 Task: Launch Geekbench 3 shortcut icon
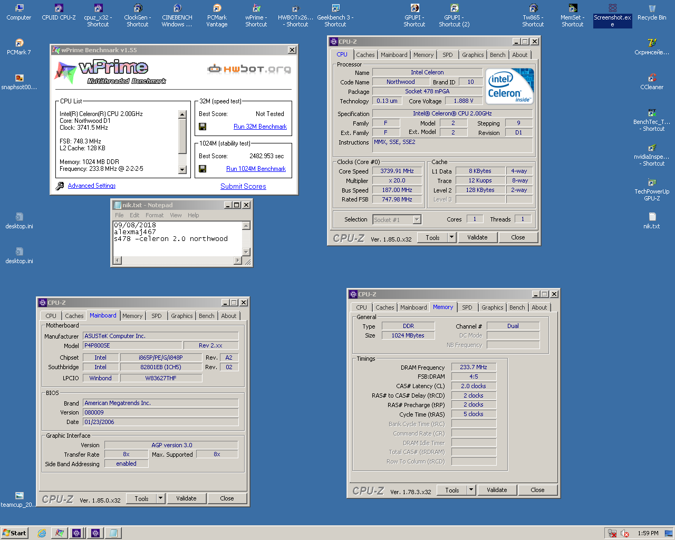click(x=335, y=15)
